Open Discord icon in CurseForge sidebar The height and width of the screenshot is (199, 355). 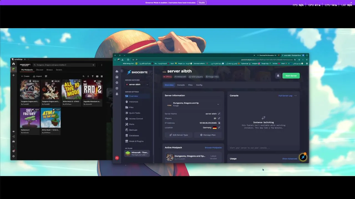(x=13, y=142)
